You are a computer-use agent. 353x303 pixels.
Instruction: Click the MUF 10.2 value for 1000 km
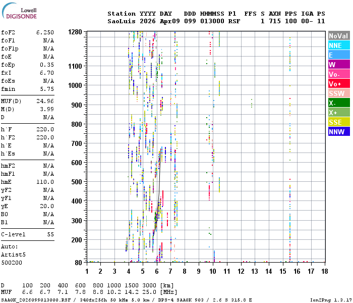114,292
